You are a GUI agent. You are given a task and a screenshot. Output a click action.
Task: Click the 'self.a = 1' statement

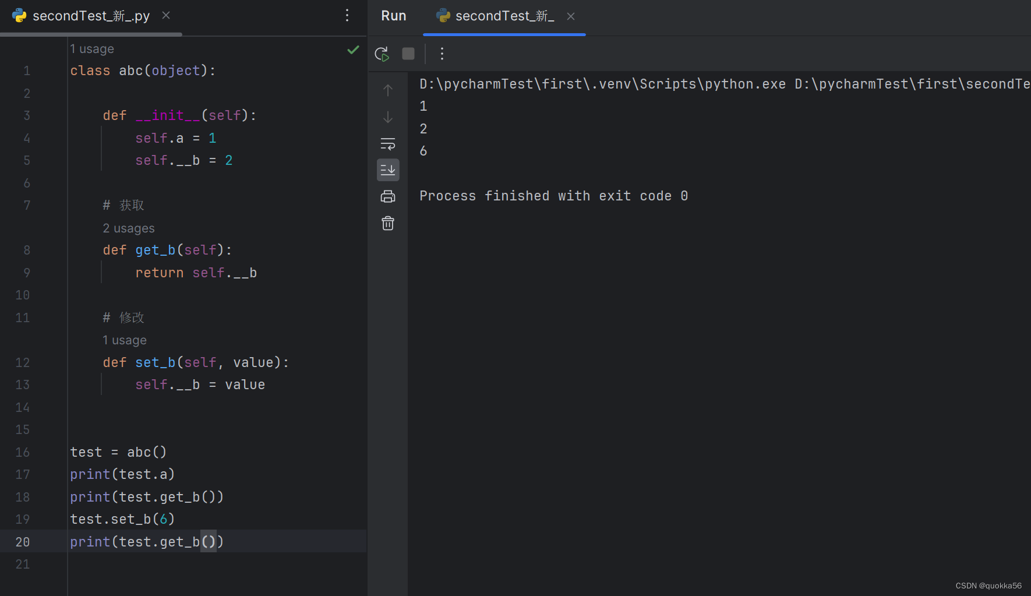click(x=176, y=138)
